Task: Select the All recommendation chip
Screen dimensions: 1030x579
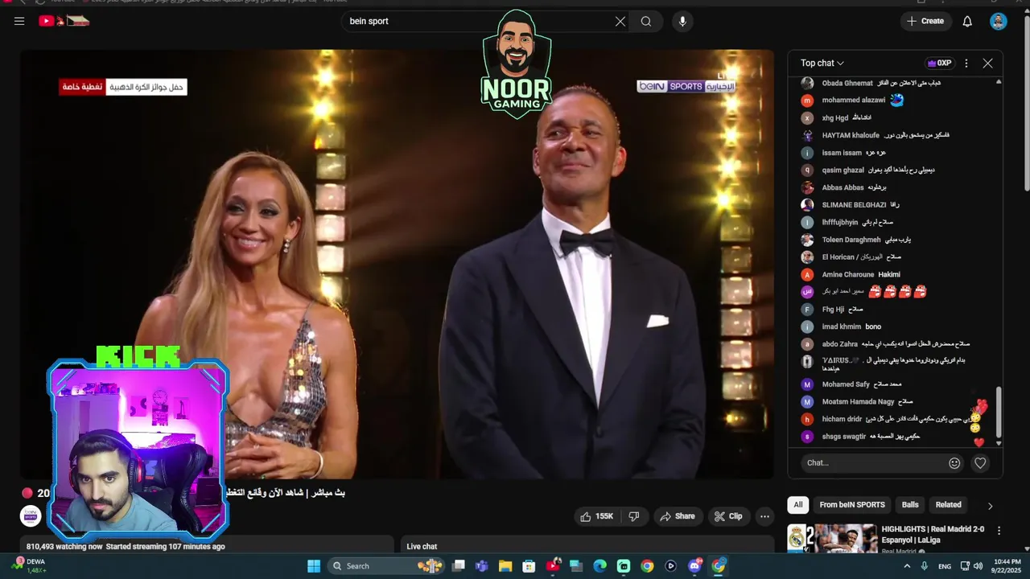Action: (798, 505)
